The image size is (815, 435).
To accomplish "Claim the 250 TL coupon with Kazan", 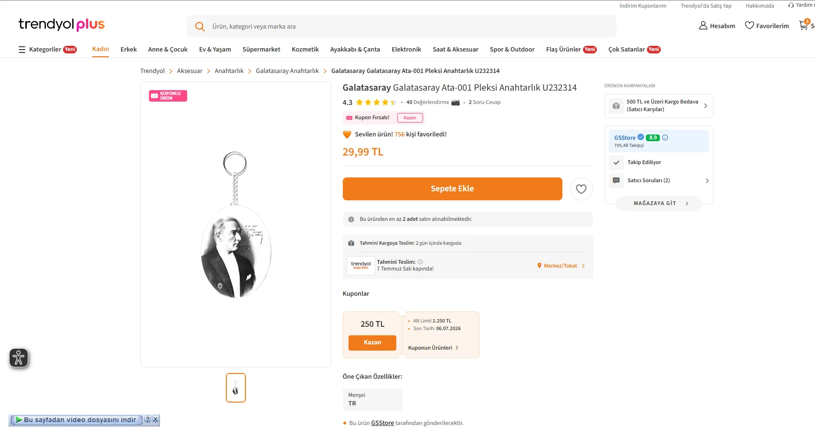I will 372,343.
